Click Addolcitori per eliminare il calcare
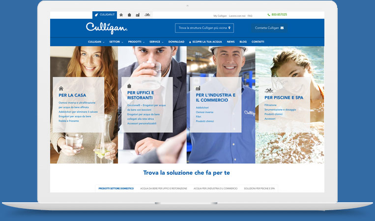 point(78,112)
